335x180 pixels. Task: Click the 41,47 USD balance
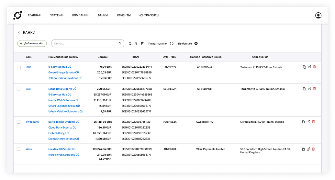coord(105,159)
